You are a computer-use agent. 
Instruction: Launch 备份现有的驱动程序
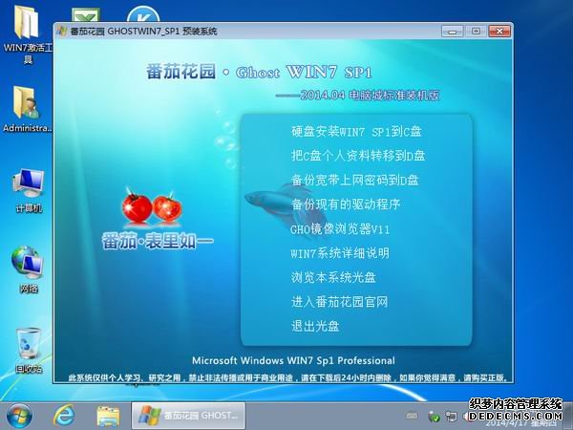[346, 204]
